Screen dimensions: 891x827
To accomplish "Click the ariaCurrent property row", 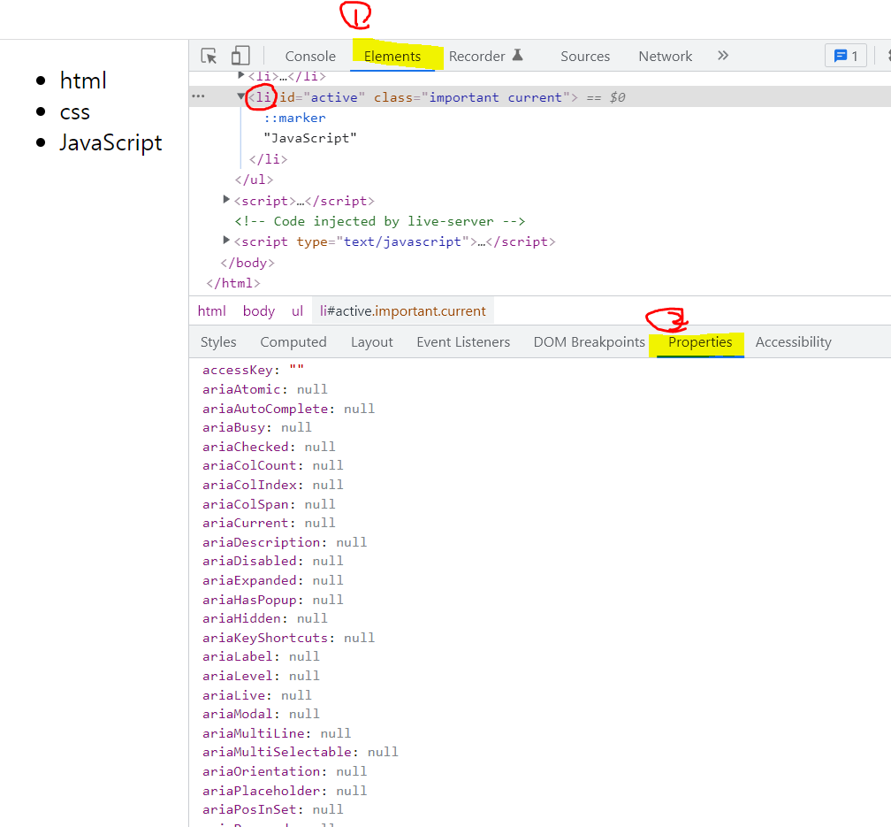I will click(x=269, y=524).
